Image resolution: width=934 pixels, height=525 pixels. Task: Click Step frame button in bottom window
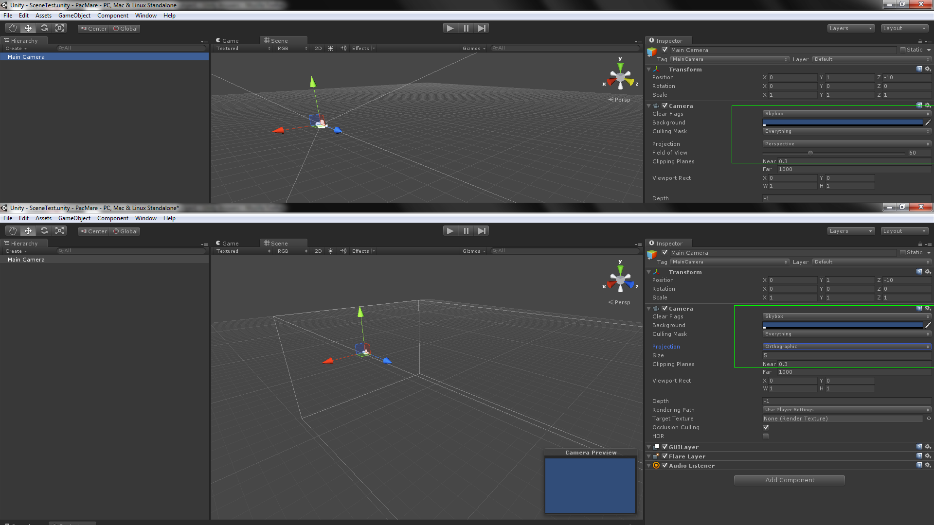click(x=482, y=231)
